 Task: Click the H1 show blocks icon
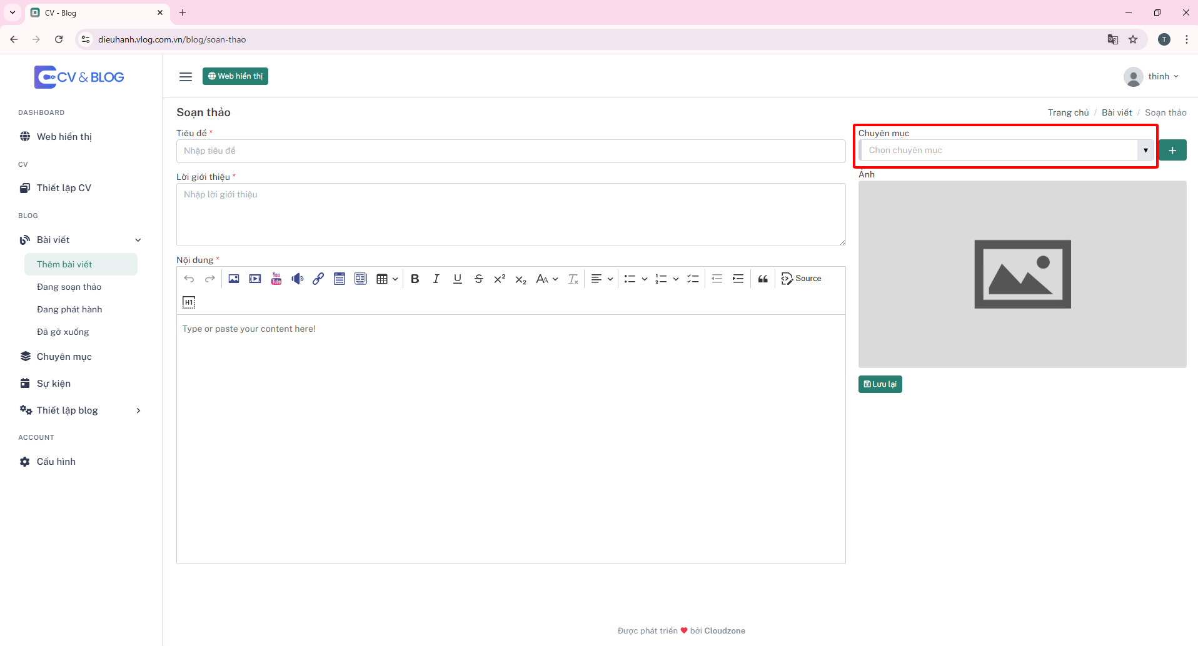click(189, 302)
